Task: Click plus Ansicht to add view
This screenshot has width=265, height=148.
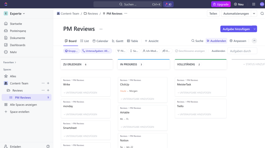Action: tap(152, 41)
